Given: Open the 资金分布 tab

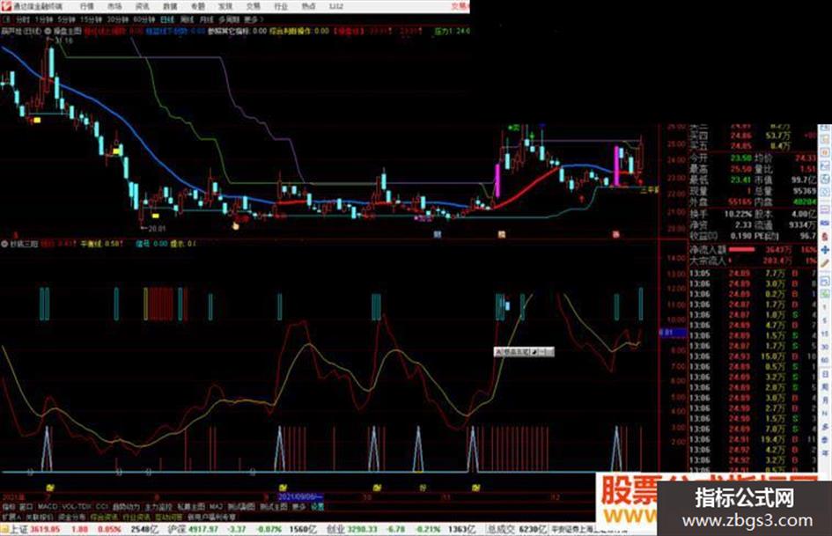Looking at the screenshot, I should click(71, 517).
